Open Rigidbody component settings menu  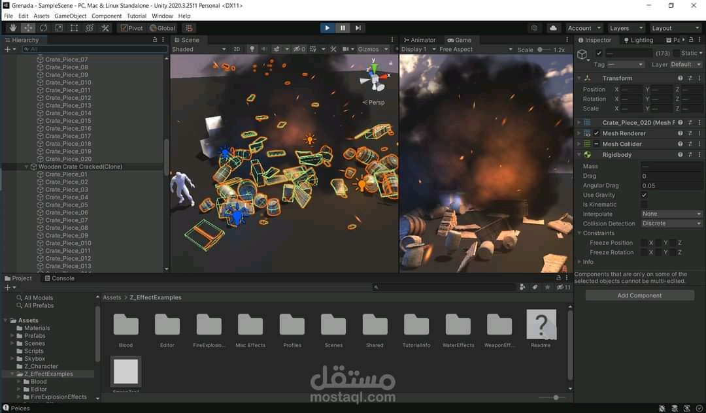click(699, 154)
